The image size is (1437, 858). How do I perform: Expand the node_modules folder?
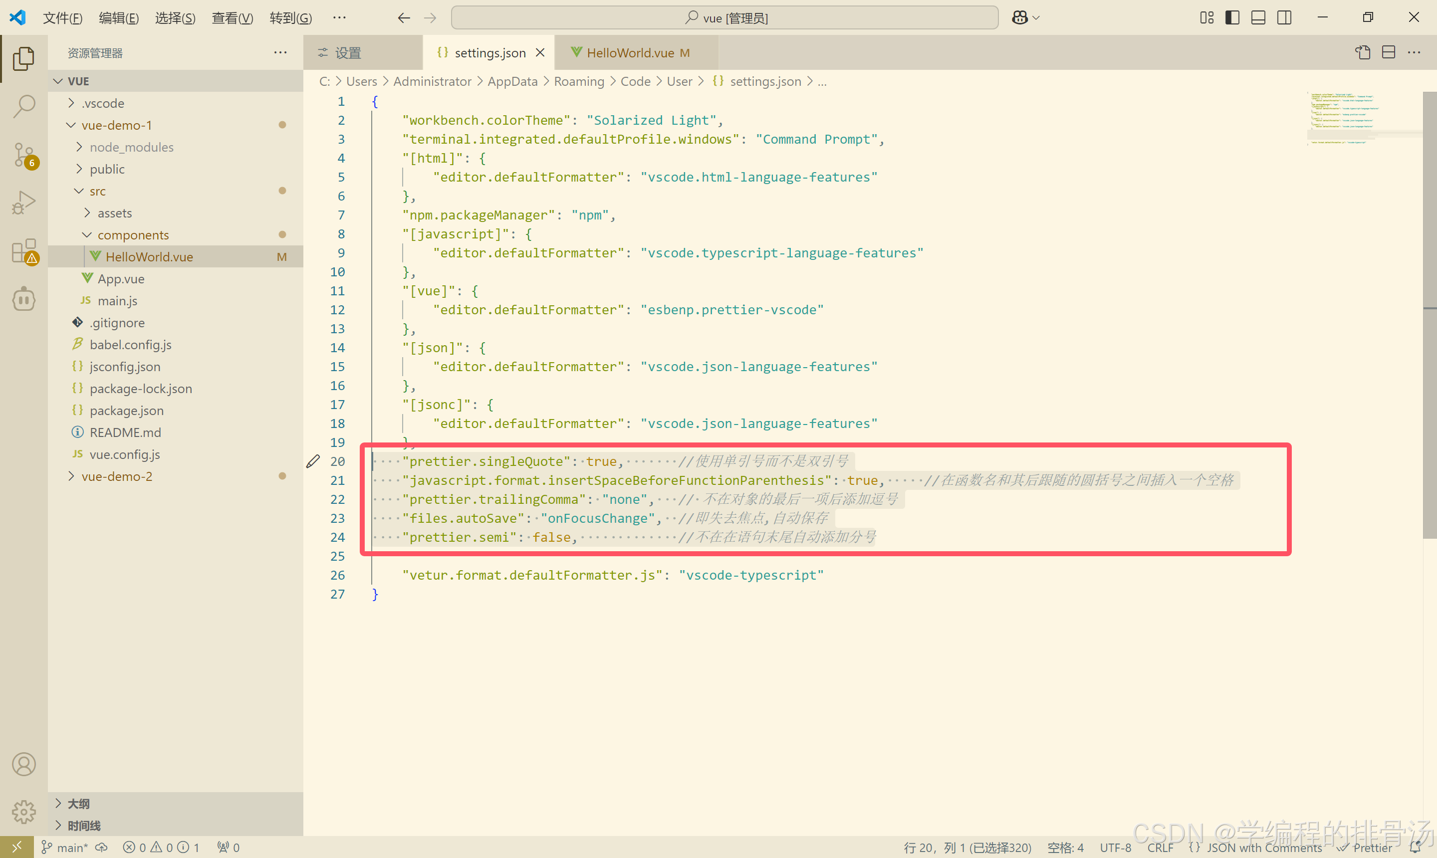click(131, 148)
